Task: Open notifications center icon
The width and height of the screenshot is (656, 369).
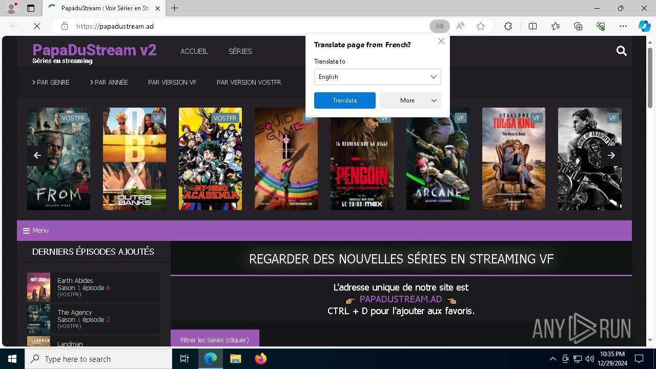Action: [x=639, y=359]
